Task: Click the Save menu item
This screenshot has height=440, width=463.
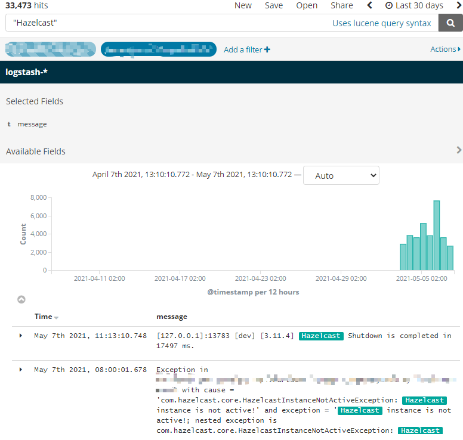Action: [274, 5]
